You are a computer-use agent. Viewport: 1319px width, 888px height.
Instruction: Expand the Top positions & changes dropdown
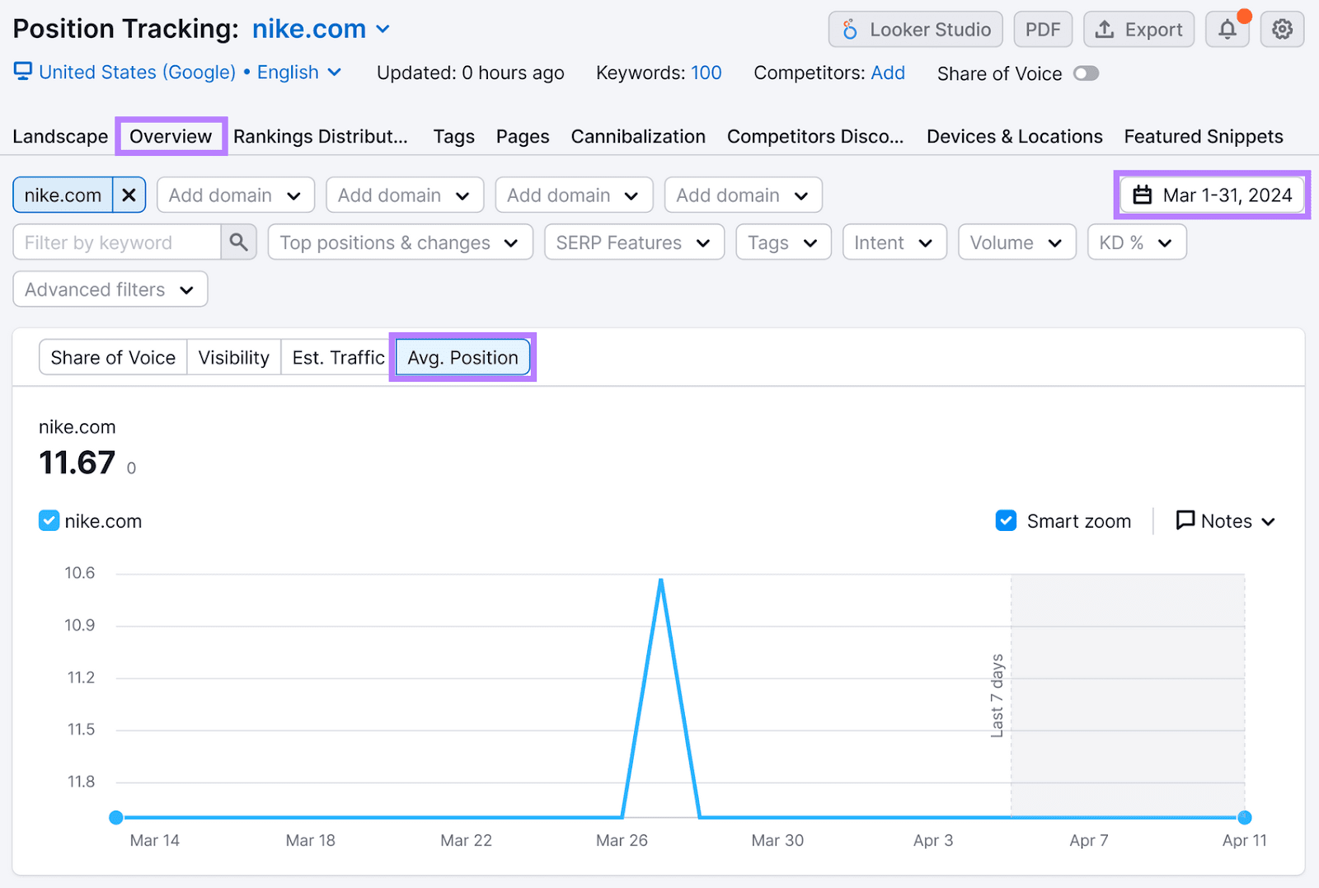click(x=400, y=242)
